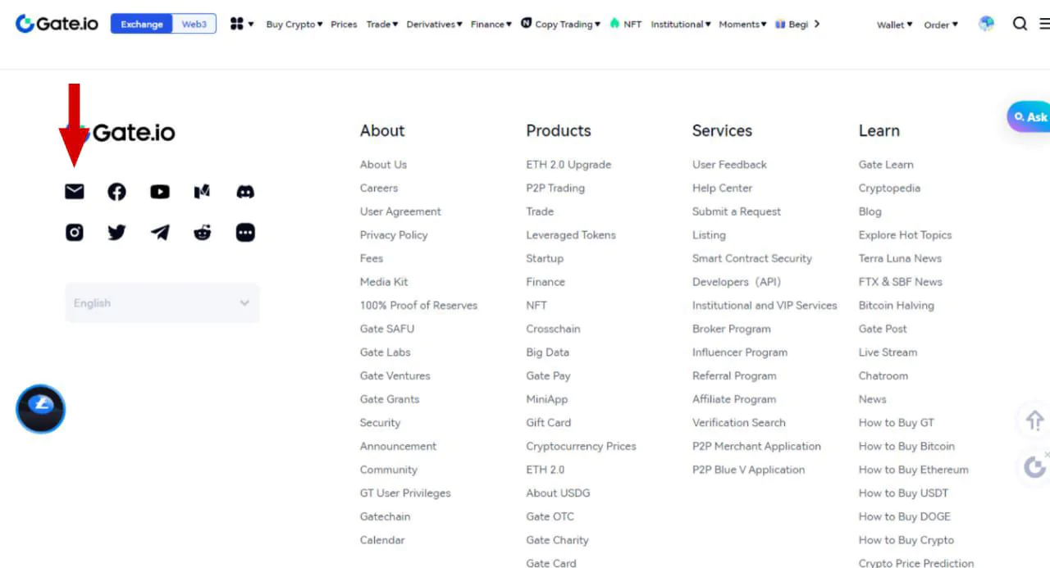Screen dimensions: 1050x568
Task: Open the Referral Program link
Action: 734,375
